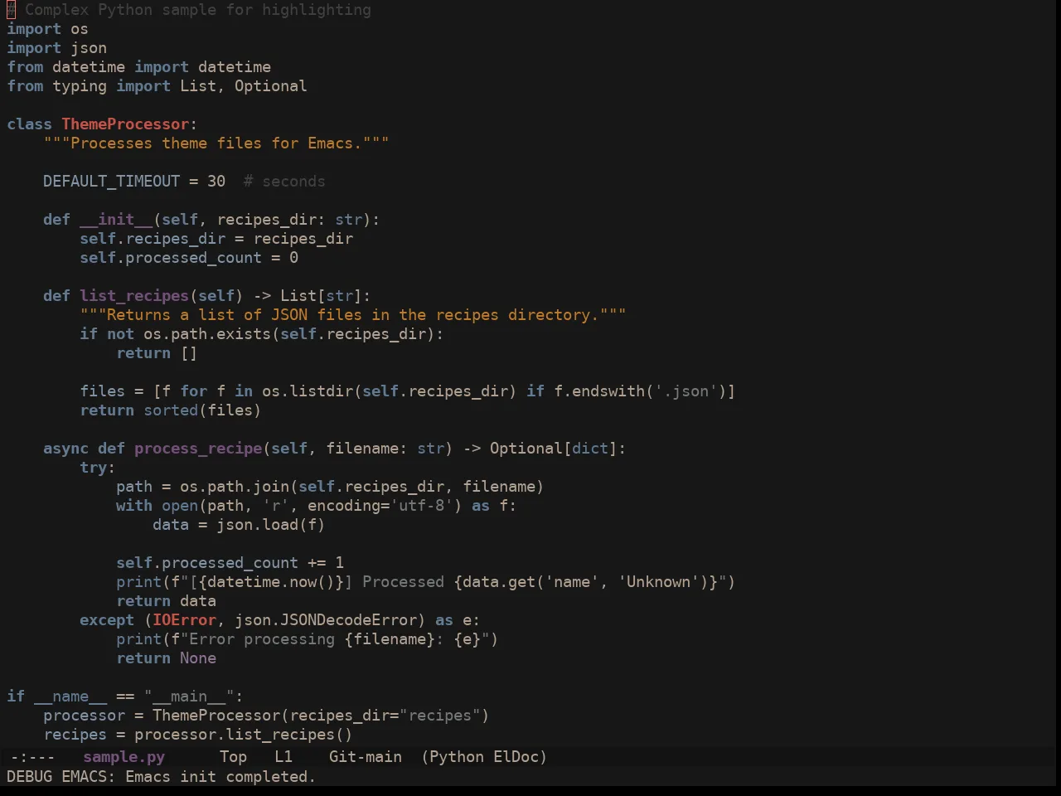Click the docstring 'Processes theme files for Emacs.'
1061x796 pixels.
point(216,143)
